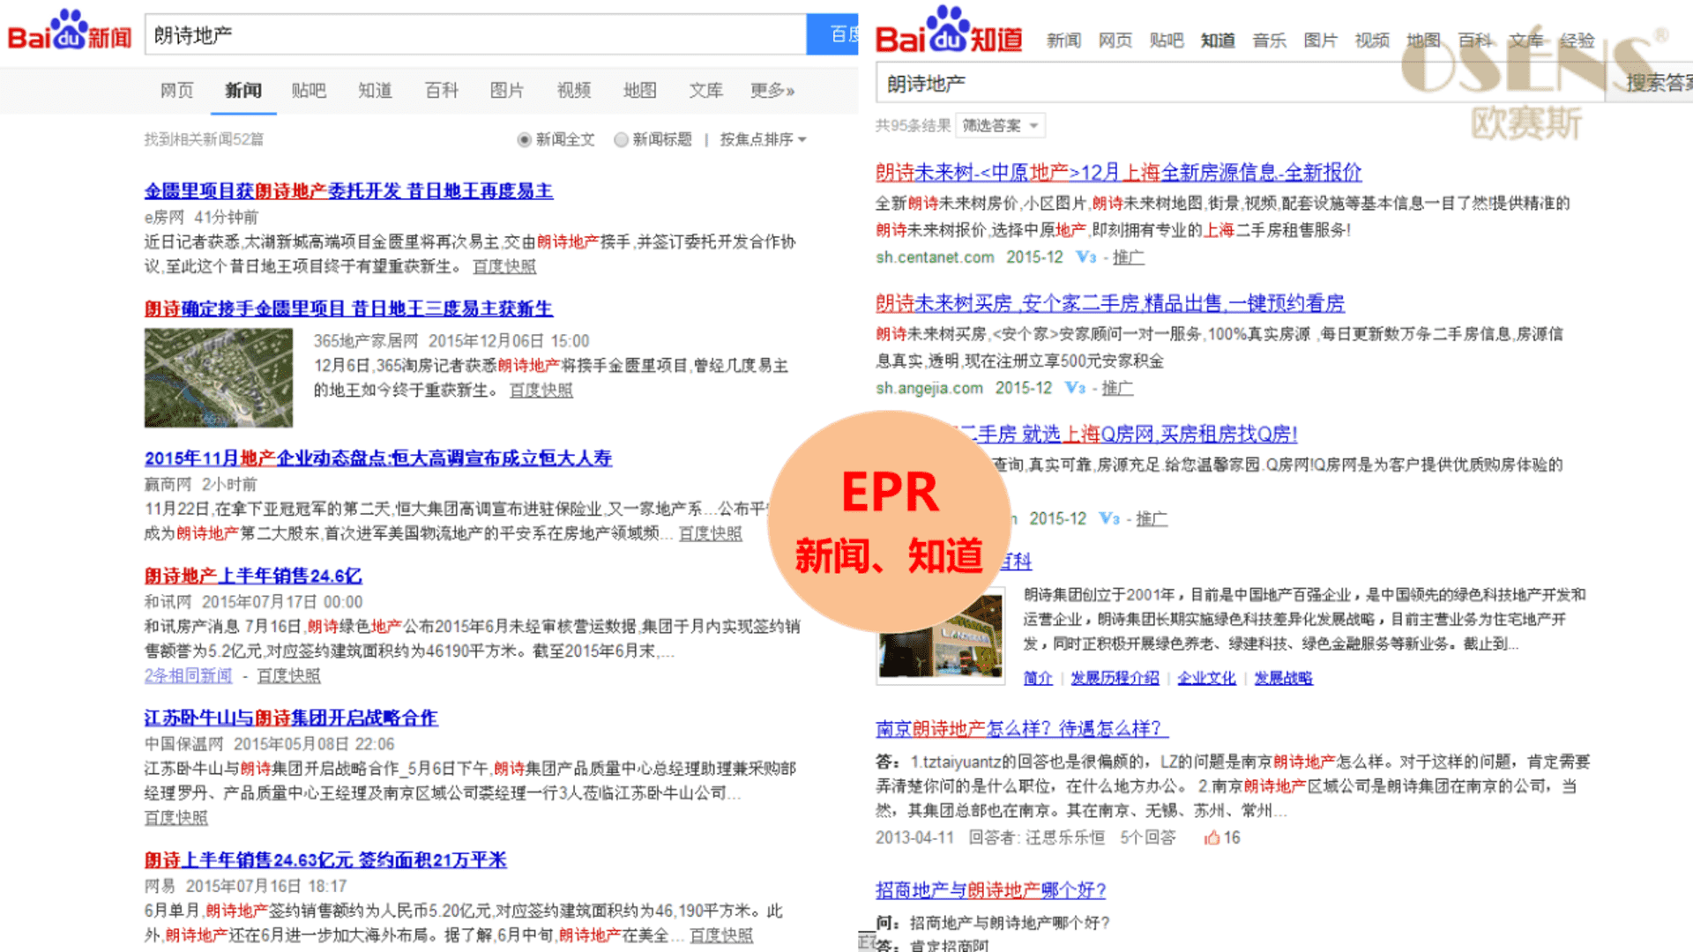This screenshot has width=1693, height=952.
Task: Open 网页 in Baidu Zhidao top navigation
Action: [x=1115, y=41]
